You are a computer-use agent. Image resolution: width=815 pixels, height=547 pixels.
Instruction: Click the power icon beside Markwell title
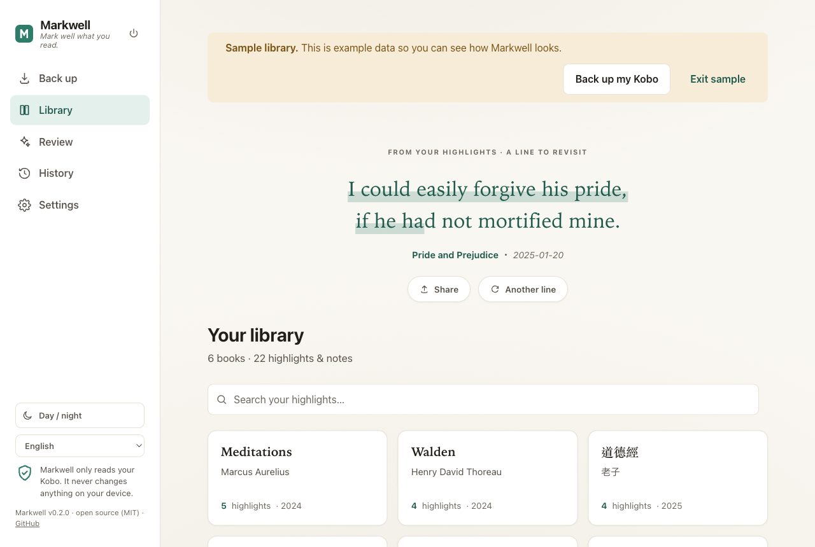pos(134,33)
